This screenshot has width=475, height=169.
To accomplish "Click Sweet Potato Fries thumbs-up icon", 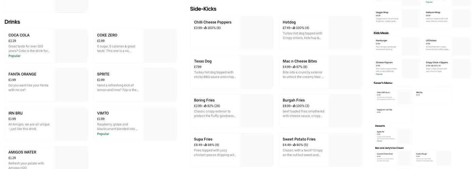I will point(294,145).
